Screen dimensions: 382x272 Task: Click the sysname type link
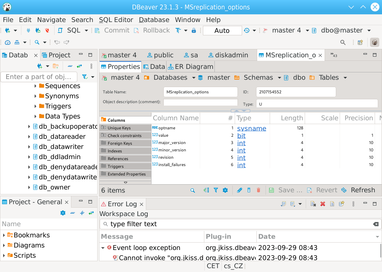click(x=252, y=128)
